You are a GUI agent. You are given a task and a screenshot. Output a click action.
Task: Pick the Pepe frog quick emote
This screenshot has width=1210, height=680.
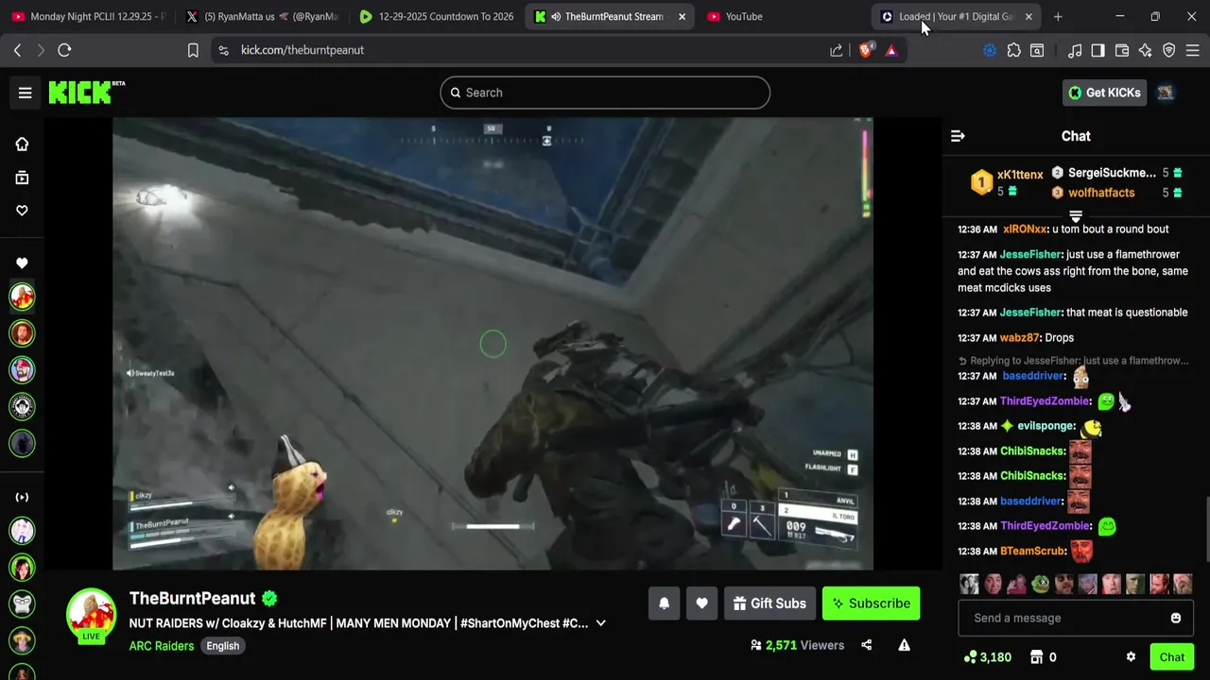[x=1041, y=585]
